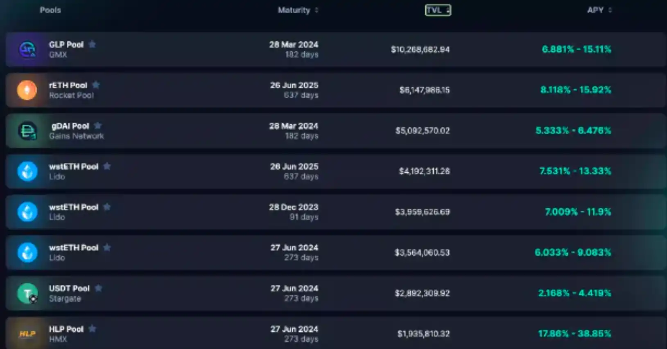Viewport: 667px width, 349px height.
Task: Click the GLP Pool APY range 6.881% - 15.11%
Action: pos(576,50)
